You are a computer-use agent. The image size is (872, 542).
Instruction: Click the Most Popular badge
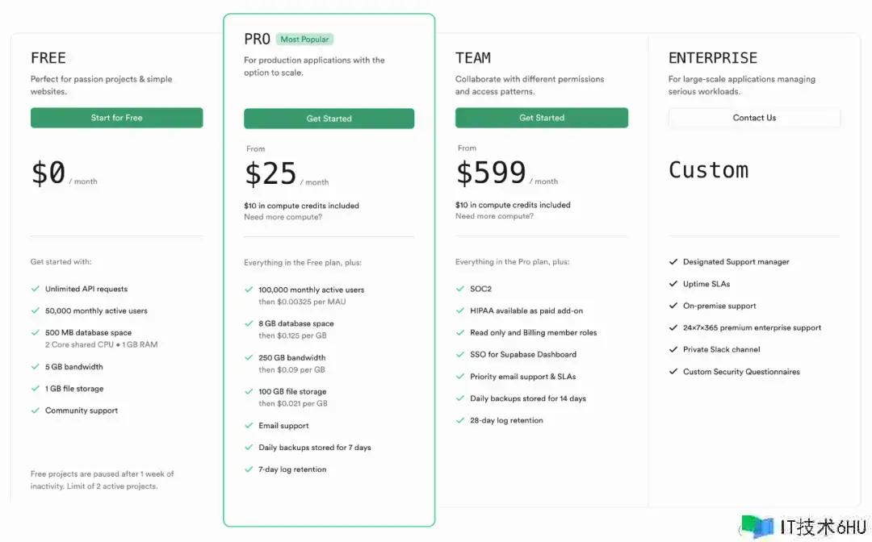(304, 39)
